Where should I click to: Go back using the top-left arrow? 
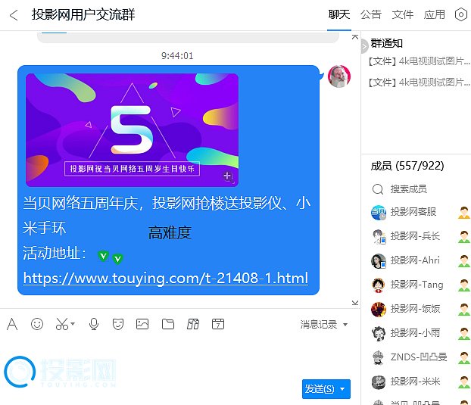[14, 14]
